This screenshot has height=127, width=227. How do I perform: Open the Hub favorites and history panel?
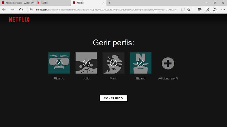point(200,9)
